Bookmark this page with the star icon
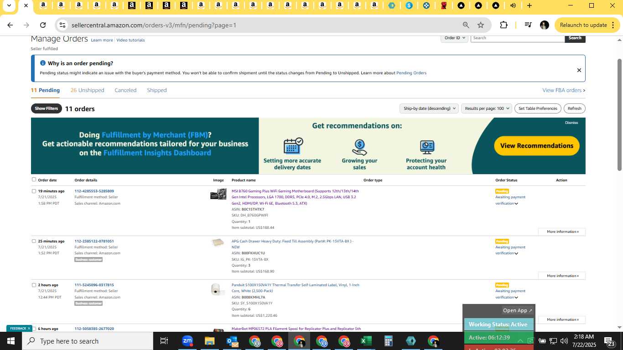This screenshot has height=350, width=623. click(481, 25)
